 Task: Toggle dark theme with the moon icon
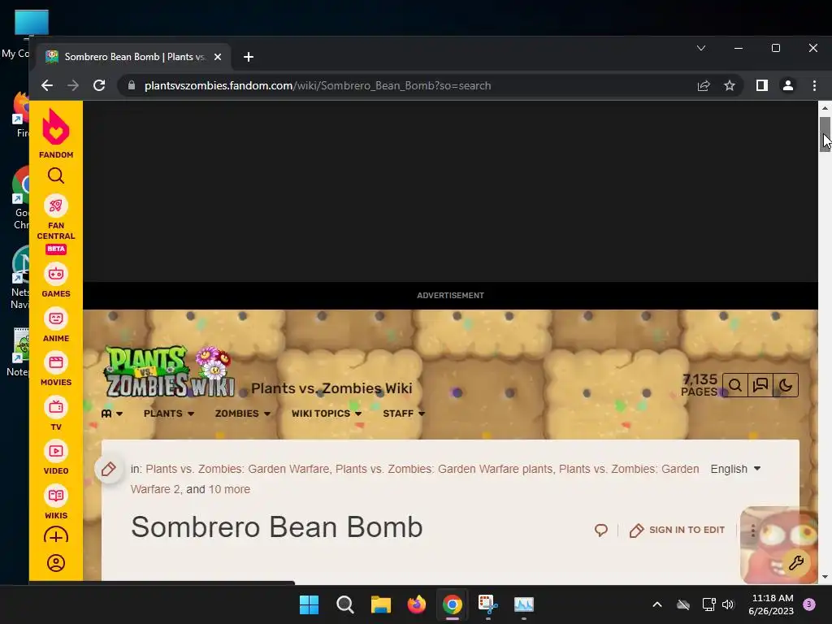pyautogui.click(x=786, y=385)
